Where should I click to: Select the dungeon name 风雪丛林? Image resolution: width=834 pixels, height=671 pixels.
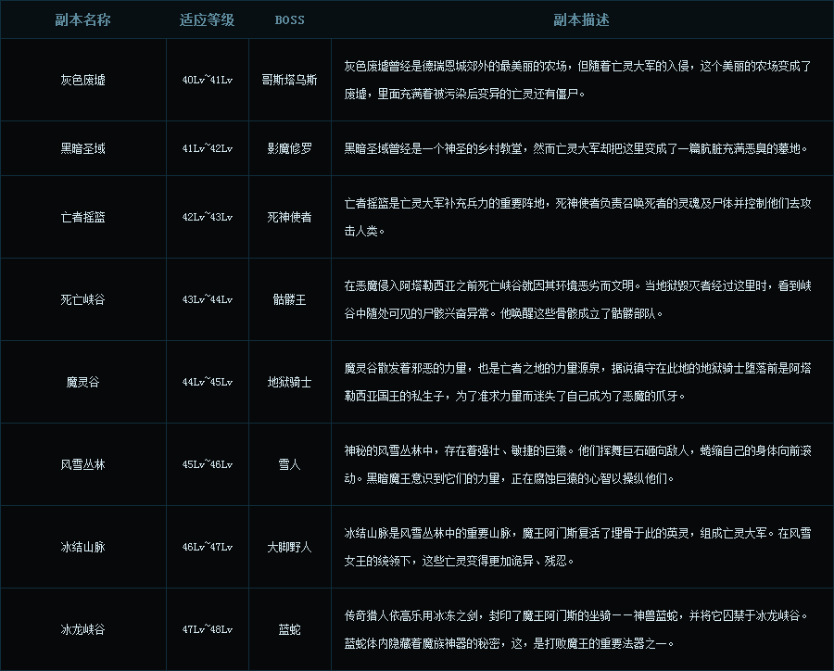[x=83, y=464]
